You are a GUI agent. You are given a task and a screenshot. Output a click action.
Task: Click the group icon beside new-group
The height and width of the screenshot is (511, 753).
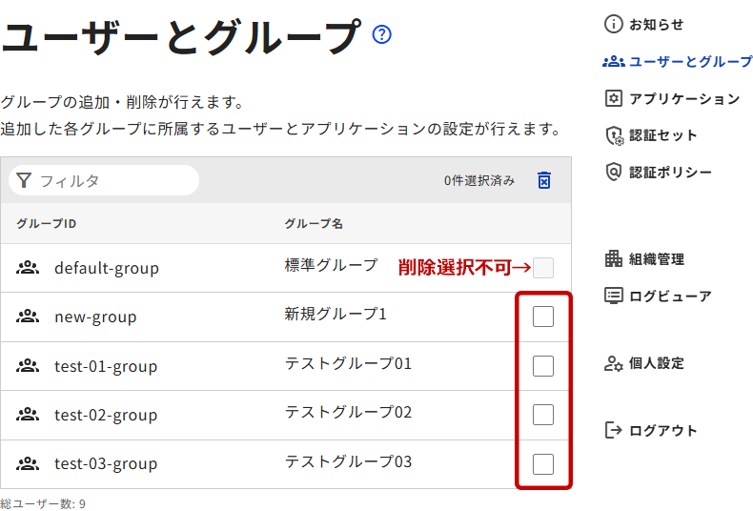point(27,317)
